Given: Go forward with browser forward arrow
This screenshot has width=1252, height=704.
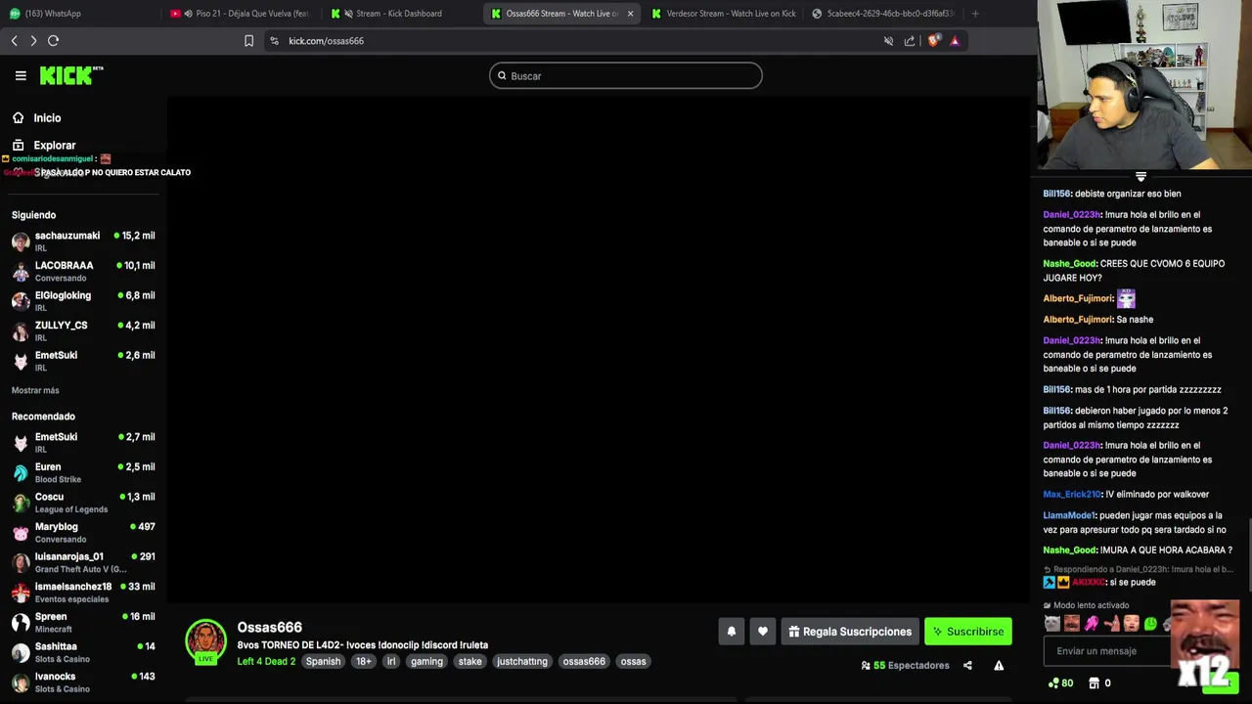Looking at the screenshot, I should [x=33, y=41].
